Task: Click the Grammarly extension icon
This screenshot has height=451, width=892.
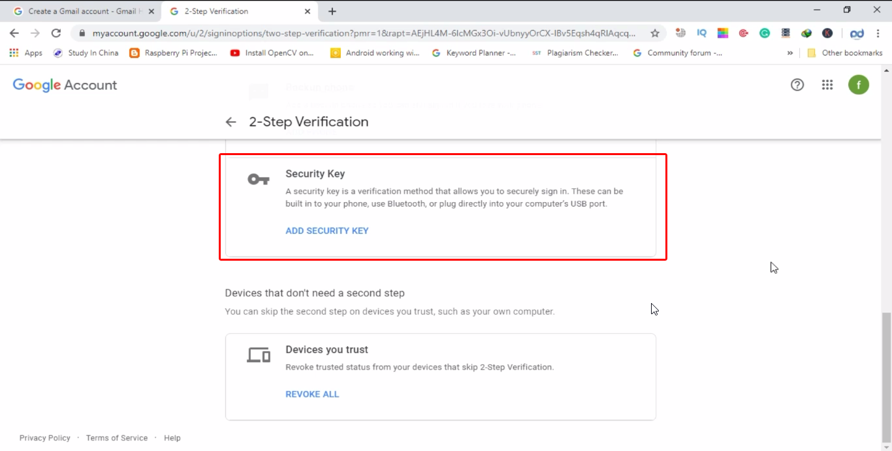Action: tap(765, 33)
